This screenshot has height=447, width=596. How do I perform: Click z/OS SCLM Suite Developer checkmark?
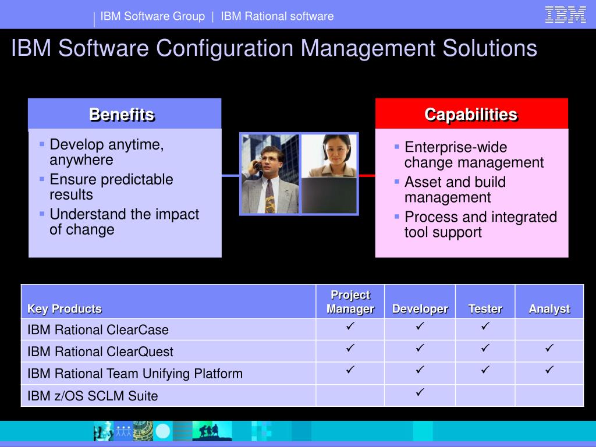(420, 392)
